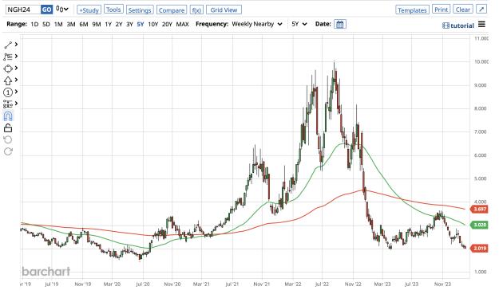Click the 2.019 last price label
This screenshot has height=298, width=499.
[x=479, y=248]
